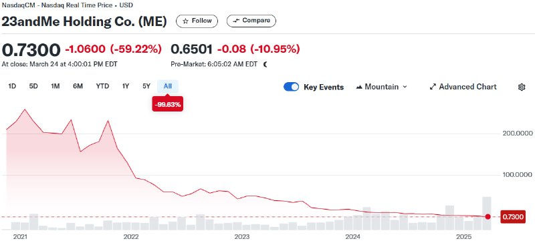Switch to the 1M range

56,86
